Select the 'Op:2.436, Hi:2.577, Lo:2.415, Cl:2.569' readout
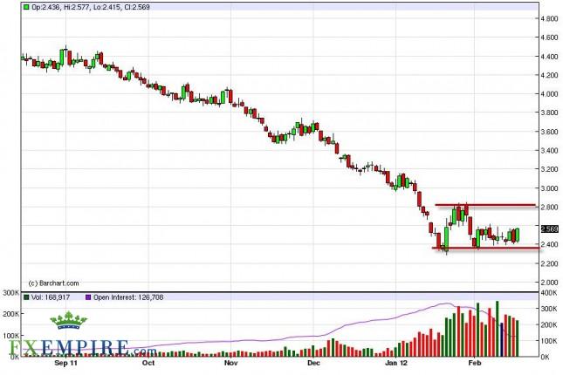This screenshot has width=563, height=375. [x=91, y=7]
